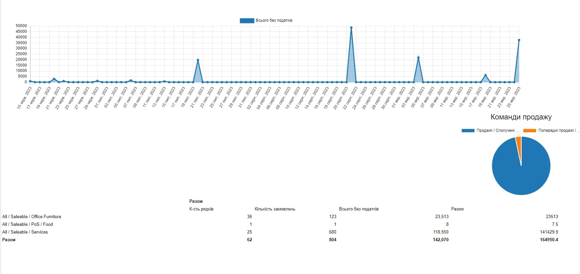
Task: Toggle the blue 'Всього без податків' legend swatch
Action: pyautogui.click(x=247, y=21)
